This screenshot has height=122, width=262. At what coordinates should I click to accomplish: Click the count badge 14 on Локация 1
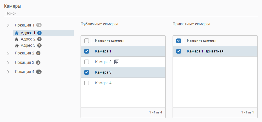point(39,25)
